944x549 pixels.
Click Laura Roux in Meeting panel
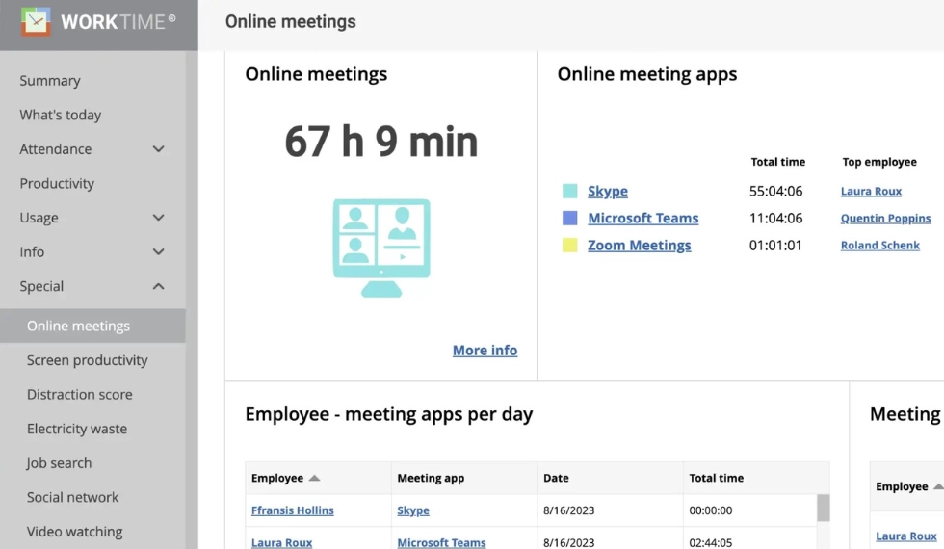(906, 536)
